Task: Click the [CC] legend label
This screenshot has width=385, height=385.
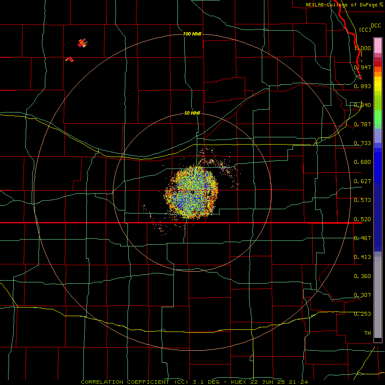Action: [x=365, y=30]
